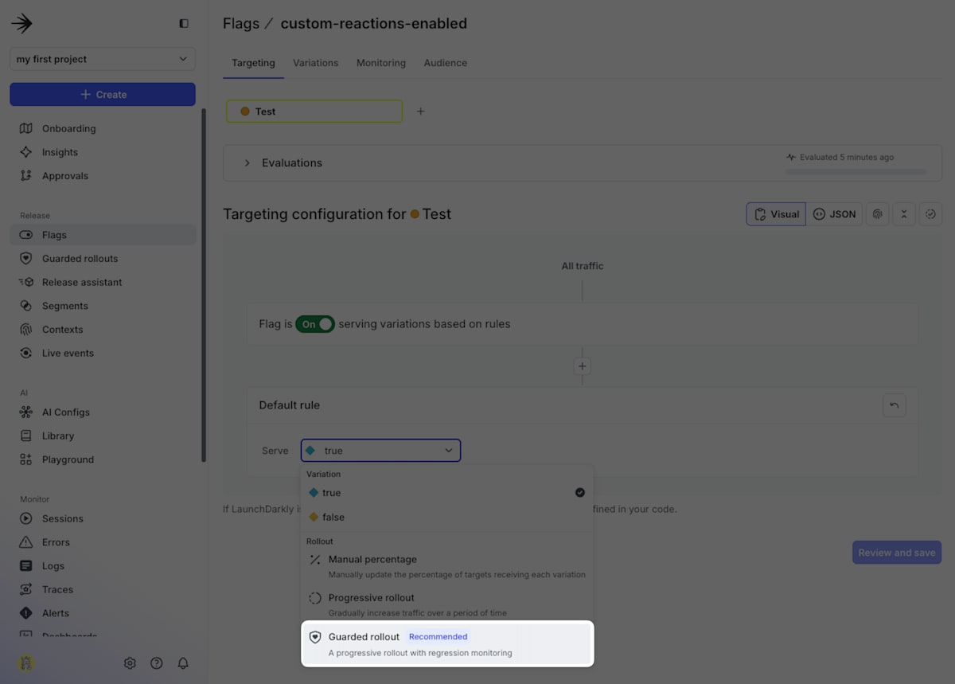Open the my first project selector
This screenshot has height=684, width=955.
click(x=103, y=59)
